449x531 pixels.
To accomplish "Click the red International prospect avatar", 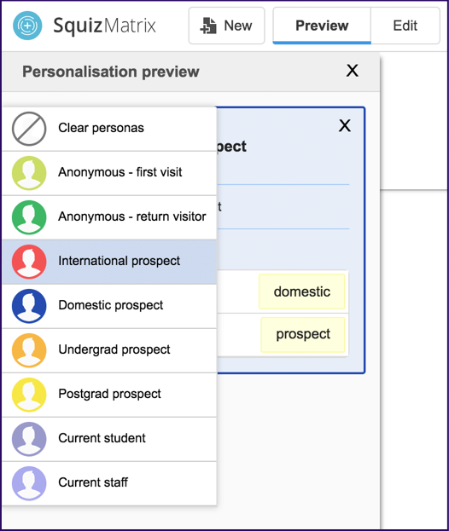I will [x=29, y=262].
